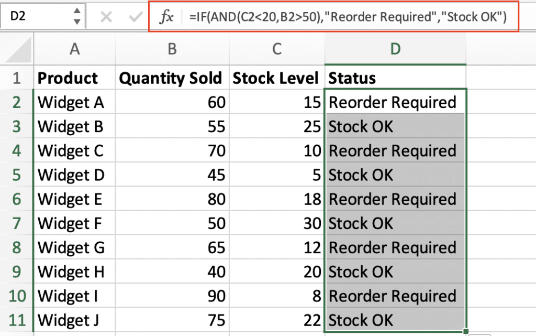
Task: Select row 7 header
Action: (x=16, y=223)
